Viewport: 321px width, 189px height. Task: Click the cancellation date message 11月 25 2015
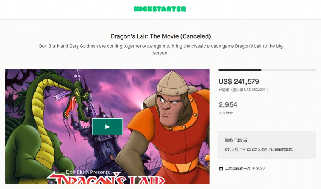pos(259,149)
